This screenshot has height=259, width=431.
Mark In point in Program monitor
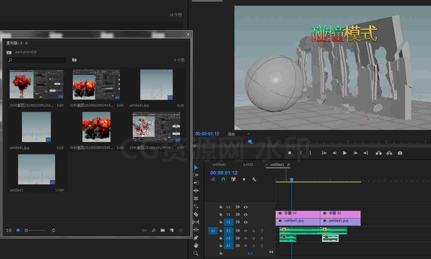pyautogui.click(x=300, y=153)
